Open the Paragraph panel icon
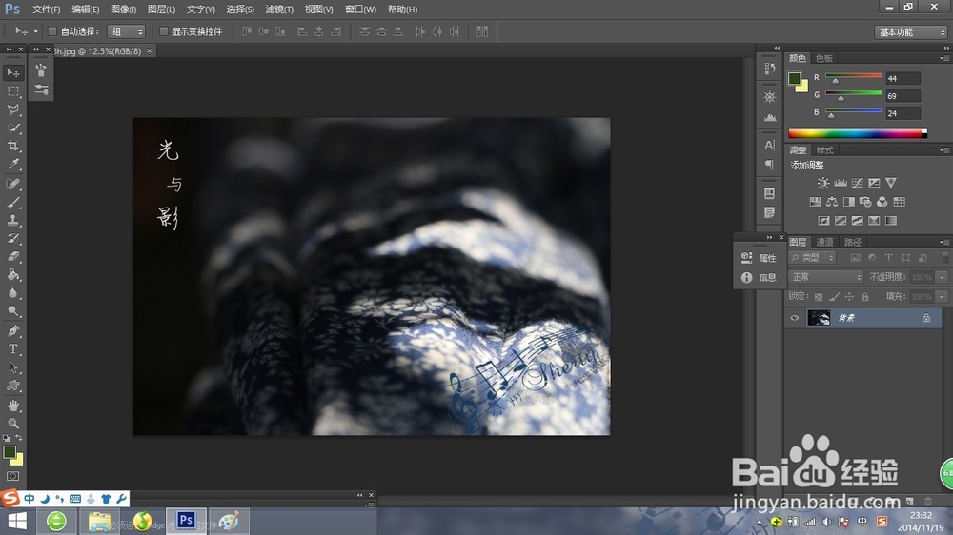Viewport: 953px width, 535px height. [769, 165]
